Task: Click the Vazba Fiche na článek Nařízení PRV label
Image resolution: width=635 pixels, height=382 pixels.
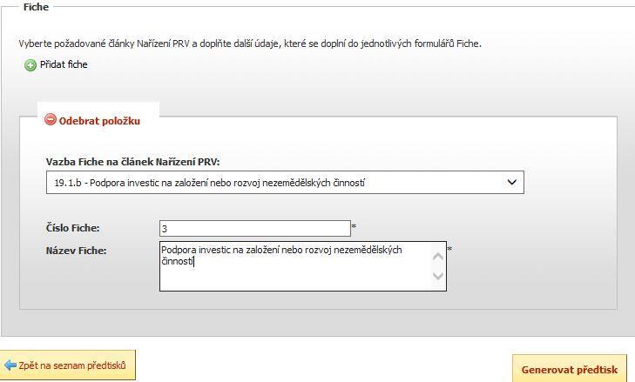Action: pyautogui.click(x=132, y=162)
